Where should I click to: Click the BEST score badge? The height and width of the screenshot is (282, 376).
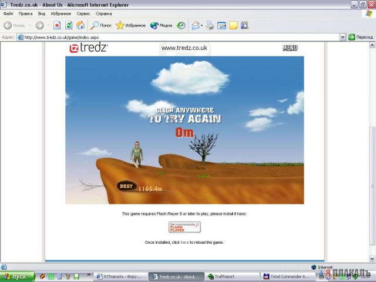tap(126, 186)
